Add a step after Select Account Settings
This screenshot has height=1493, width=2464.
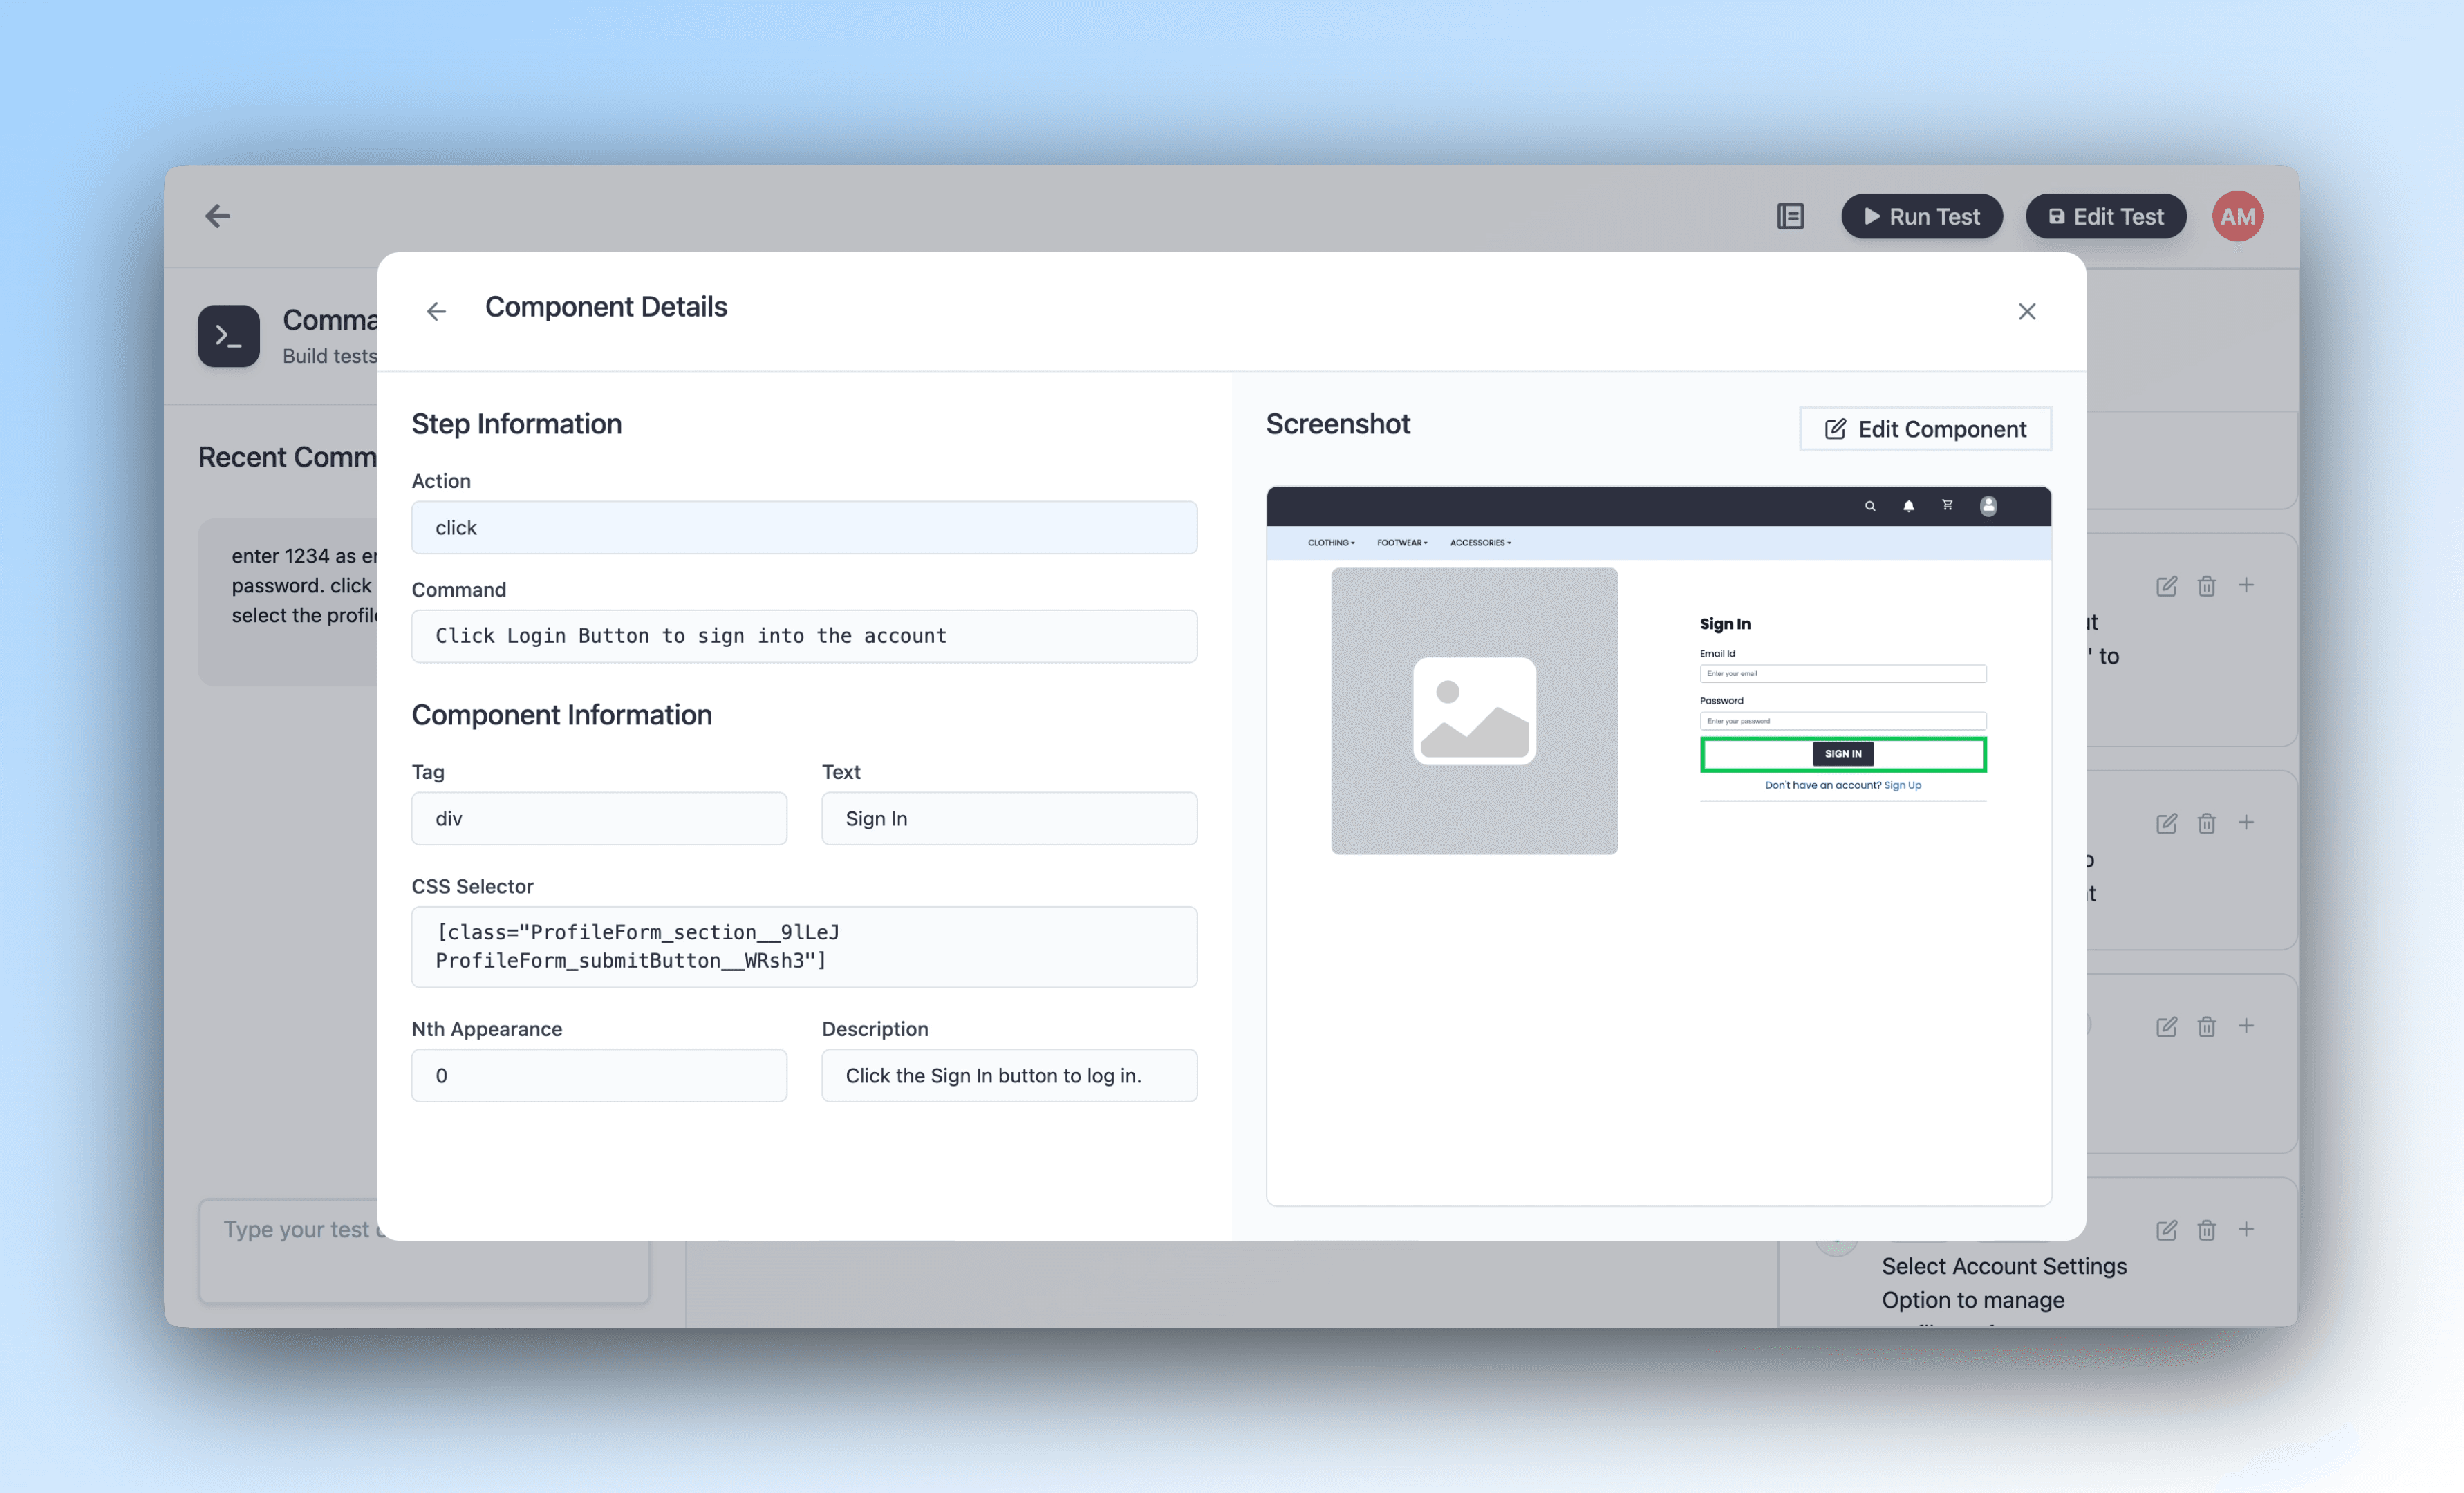(x=2246, y=1229)
